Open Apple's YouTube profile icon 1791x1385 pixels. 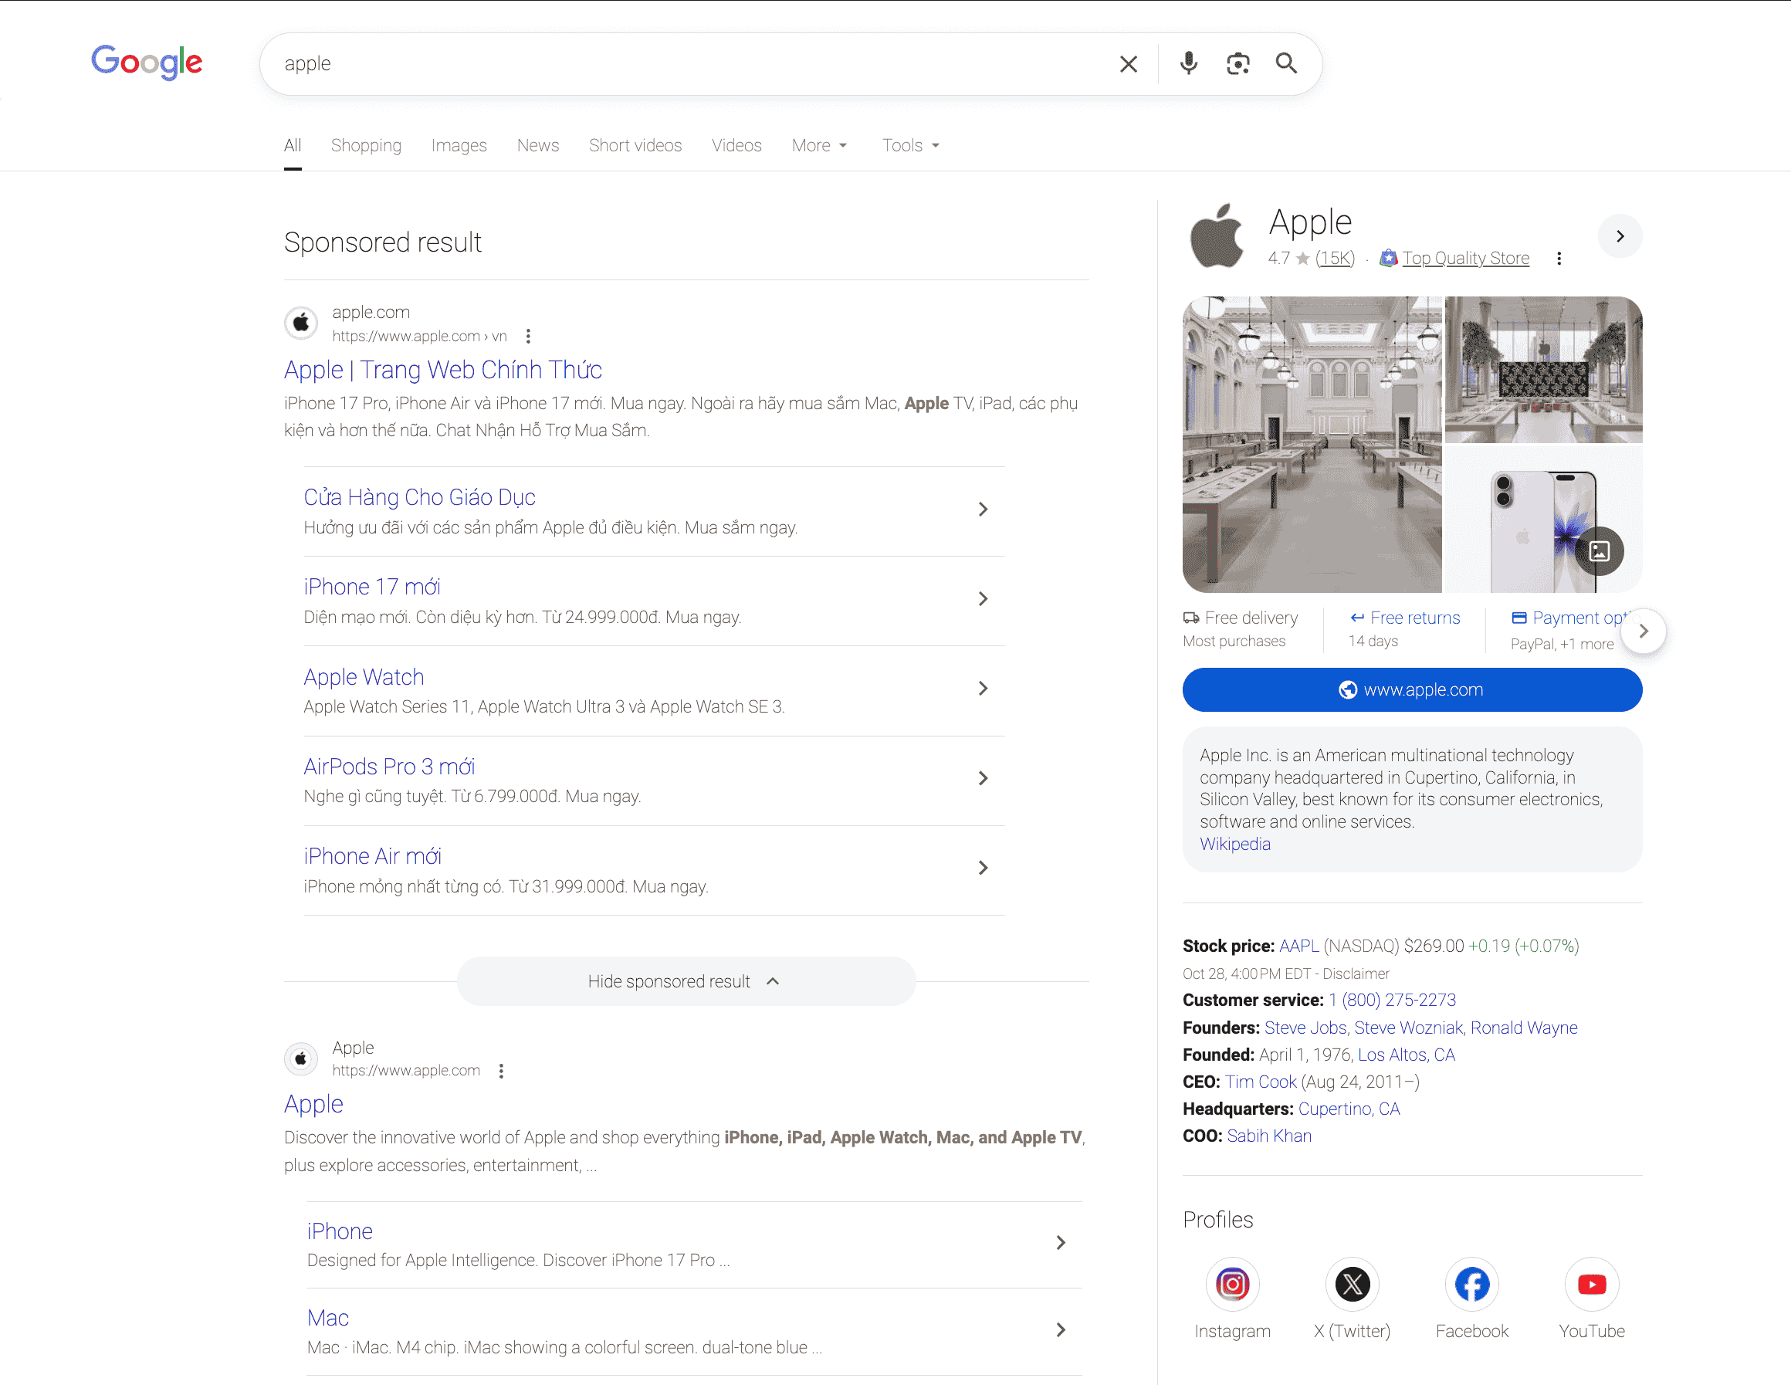pos(1591,1283)
